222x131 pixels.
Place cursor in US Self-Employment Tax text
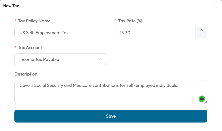tap(44, 33)
